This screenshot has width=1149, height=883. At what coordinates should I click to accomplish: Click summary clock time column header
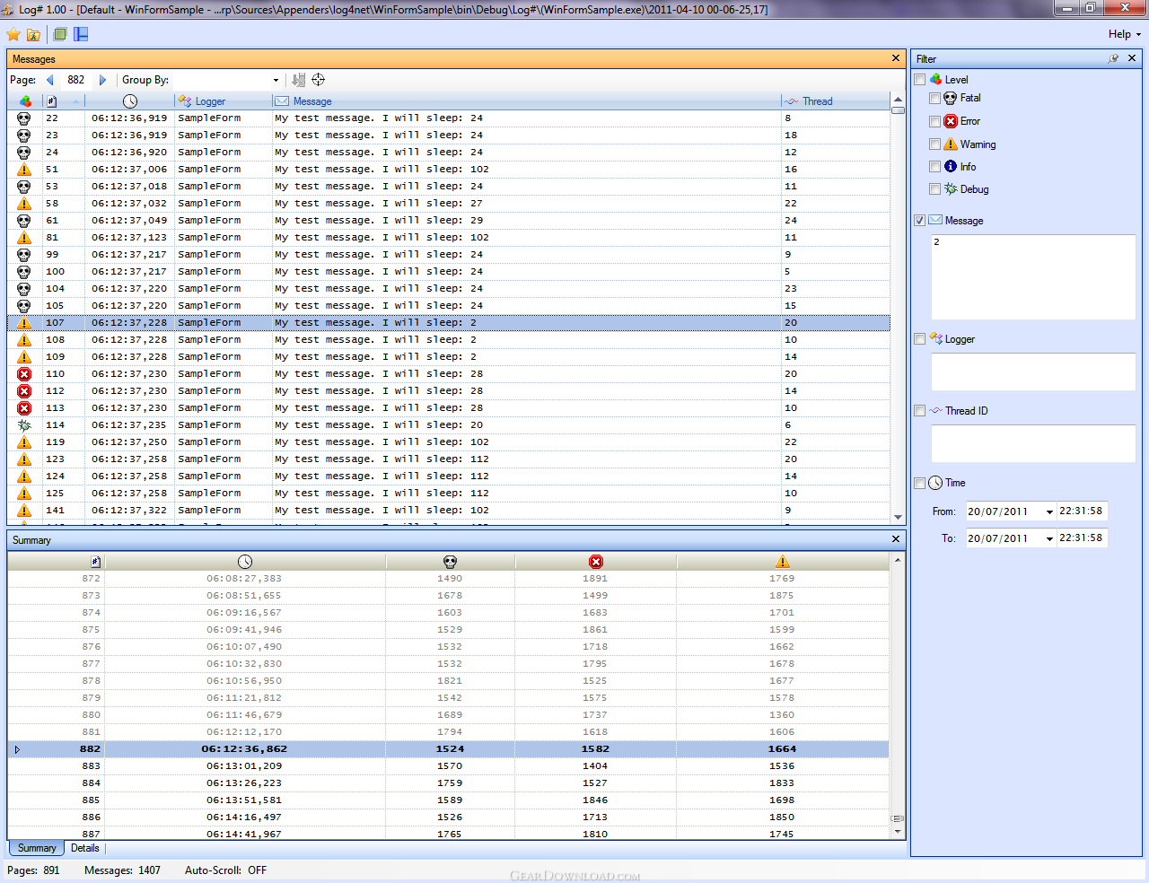[x=245, y=562]
